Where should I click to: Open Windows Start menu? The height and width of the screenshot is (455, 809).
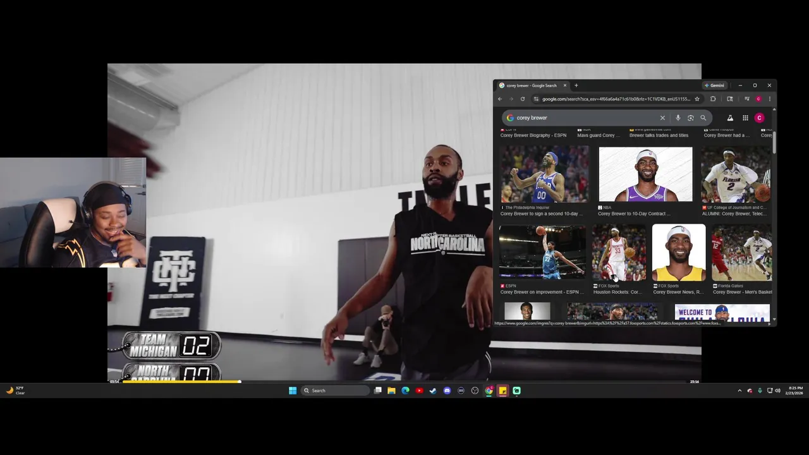pyautogui.click(x=293, y=391)
